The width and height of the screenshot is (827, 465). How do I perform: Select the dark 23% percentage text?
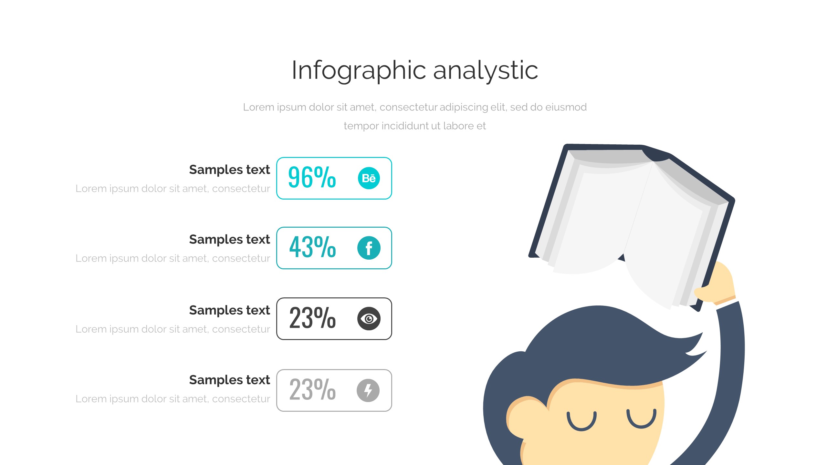point(312,318)
